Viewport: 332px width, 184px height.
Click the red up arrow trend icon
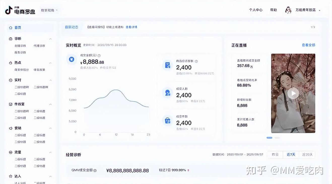point(188,170)
